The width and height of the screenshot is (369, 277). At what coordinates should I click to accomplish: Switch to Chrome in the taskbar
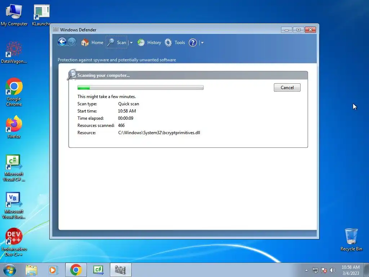tap(76, 270)
